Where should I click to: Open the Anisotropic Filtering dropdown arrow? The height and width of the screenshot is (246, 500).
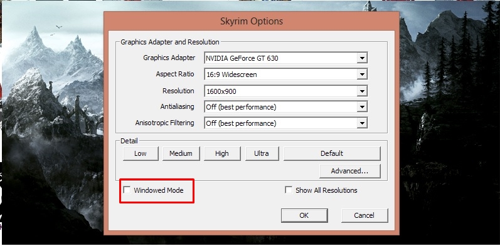pyautogui.click(x=361, y=123)
